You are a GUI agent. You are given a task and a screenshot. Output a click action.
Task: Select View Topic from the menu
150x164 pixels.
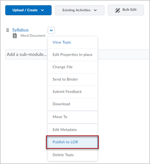point(73,42)
